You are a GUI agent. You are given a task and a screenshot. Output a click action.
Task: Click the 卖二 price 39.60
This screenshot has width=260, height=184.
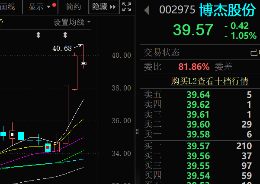[x=198, y=125]
